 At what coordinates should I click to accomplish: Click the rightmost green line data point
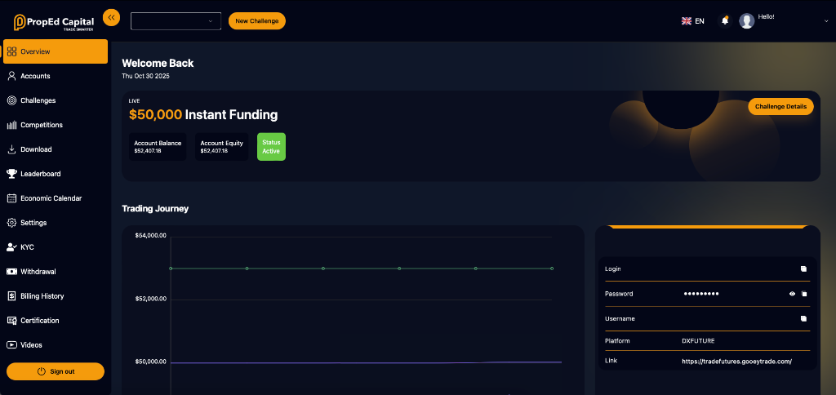pos(552,269)
